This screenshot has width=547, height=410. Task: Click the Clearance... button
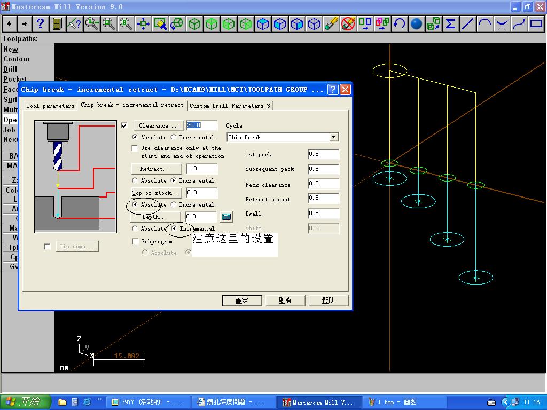[x=158, y=125]
